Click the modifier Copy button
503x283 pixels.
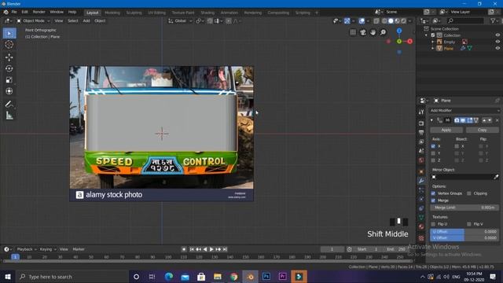pos(482,130)
